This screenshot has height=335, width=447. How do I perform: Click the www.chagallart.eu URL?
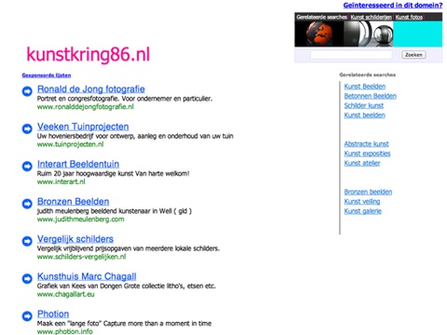(65, 294)
